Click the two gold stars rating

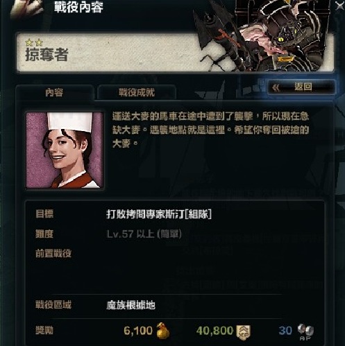(34, 42)
